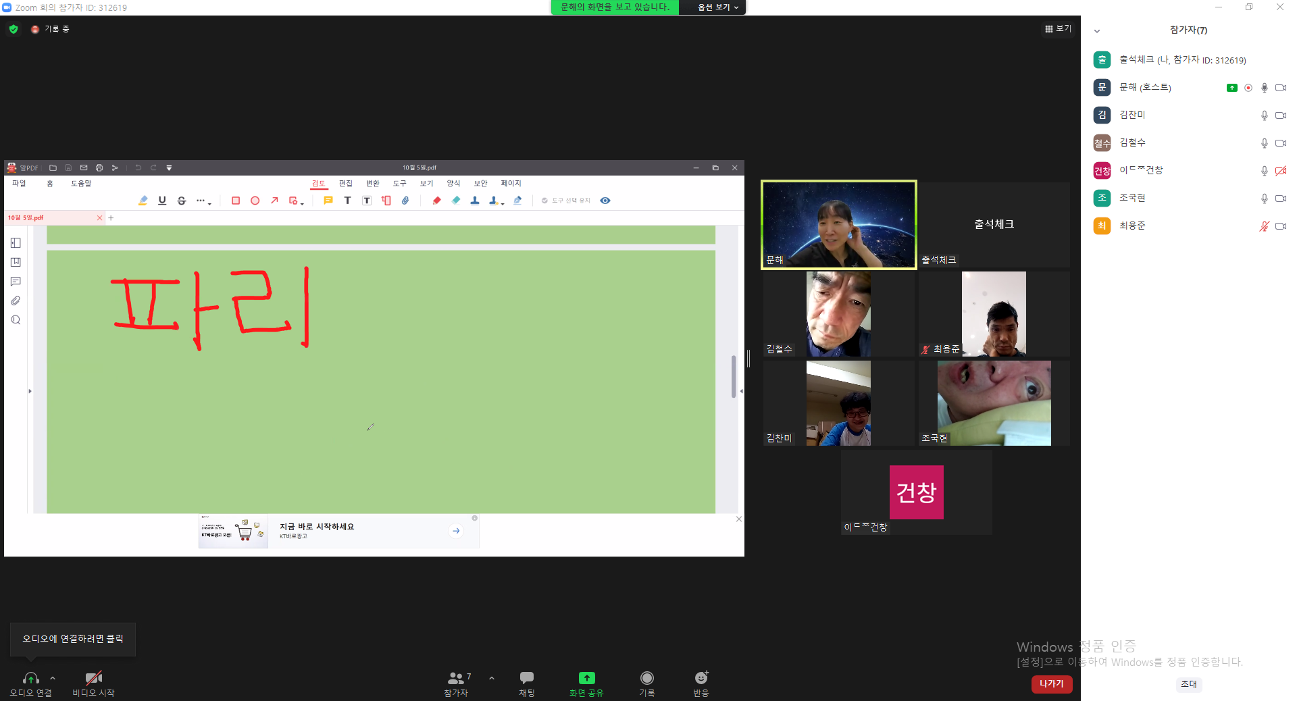This screenshot has height=701, width=1297.
Task: Toggle 비디오 시작 camera button
Action: coord(93,683)
